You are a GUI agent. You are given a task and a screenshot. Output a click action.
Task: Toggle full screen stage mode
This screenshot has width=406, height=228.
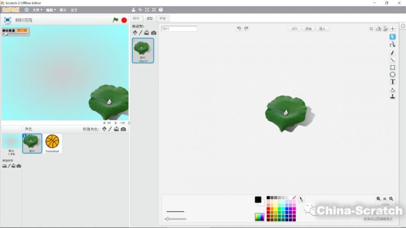[8, 20]
